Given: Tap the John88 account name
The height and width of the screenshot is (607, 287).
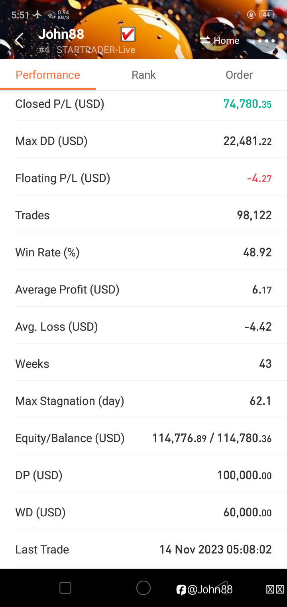Looking at the screenshot, I should (61, 34).
